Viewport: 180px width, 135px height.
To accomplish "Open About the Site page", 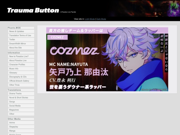I will tap(21, 48).
